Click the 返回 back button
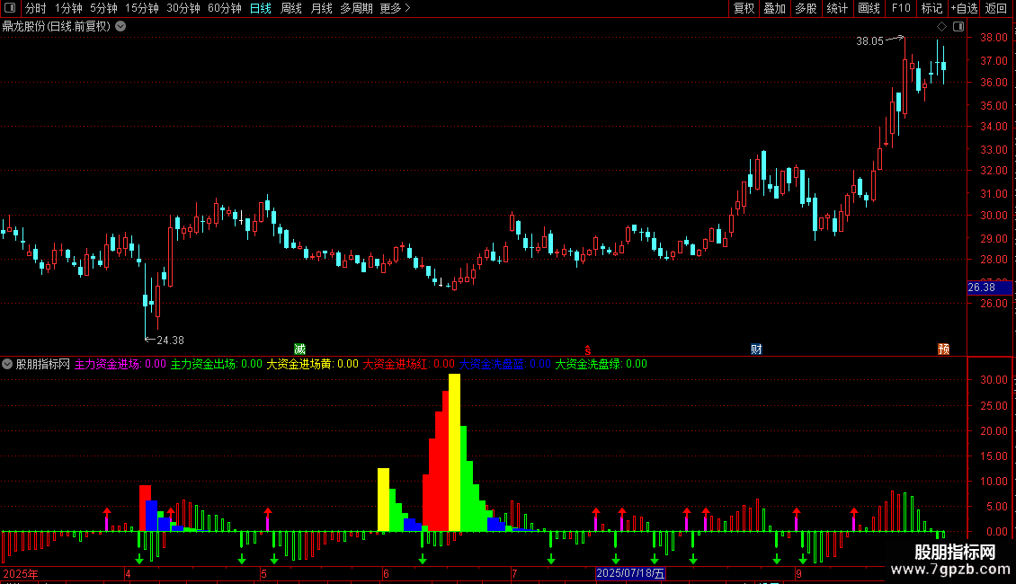This screenshot has height=584, width=1016. pos(996,8)
